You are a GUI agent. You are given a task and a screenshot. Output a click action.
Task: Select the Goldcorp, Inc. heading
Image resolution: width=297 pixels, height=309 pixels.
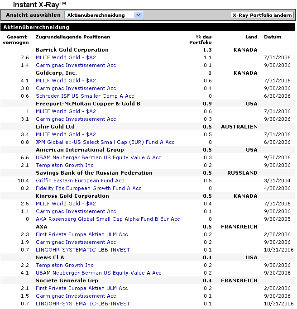pos(56,73)
